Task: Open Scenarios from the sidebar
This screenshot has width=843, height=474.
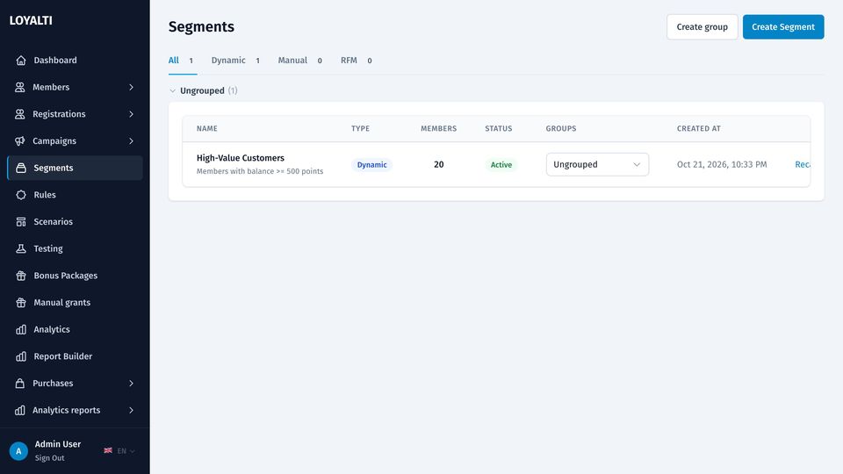Action: (76, 221)
